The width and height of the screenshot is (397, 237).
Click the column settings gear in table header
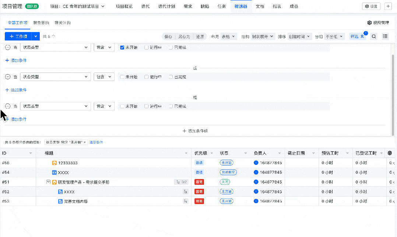pos(390,153)
